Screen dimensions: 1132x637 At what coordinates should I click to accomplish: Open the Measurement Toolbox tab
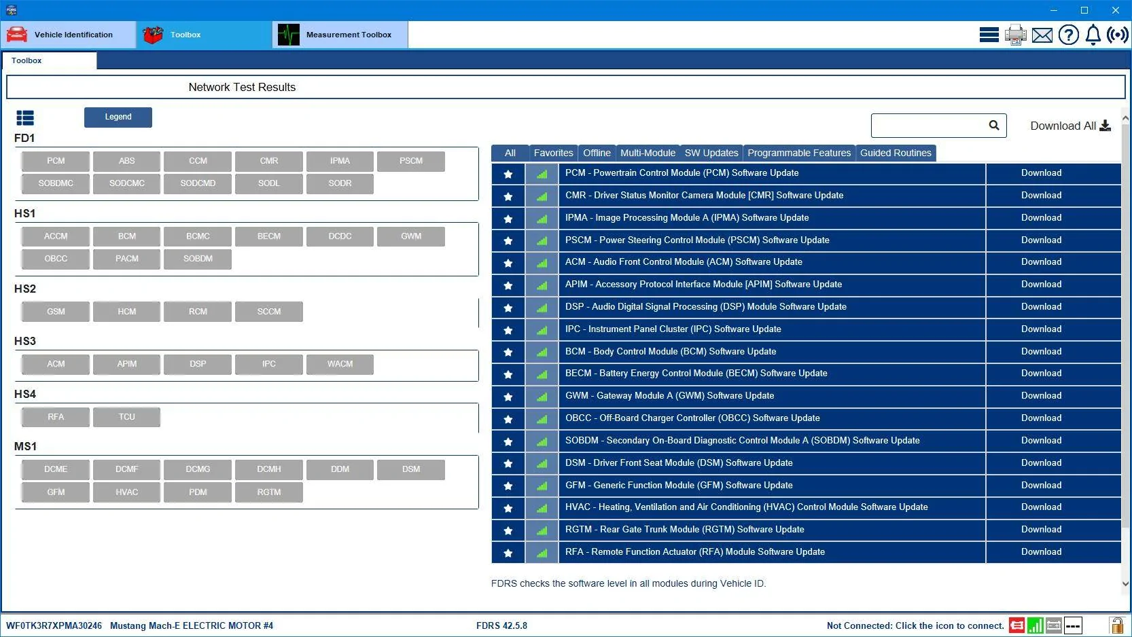[x=340, y=35]
